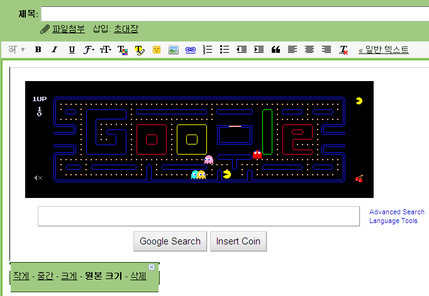The image size is (429, 296).
Task: Click the insert image icon
Action: click(174, 50)
